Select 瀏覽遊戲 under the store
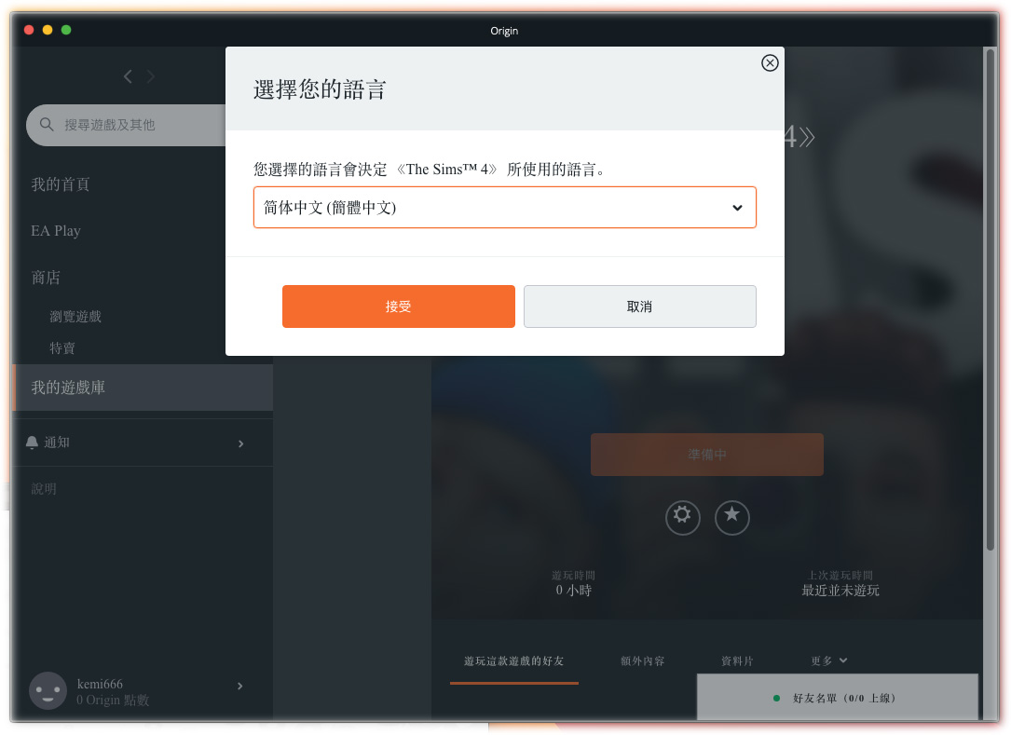 coord(75,317)
